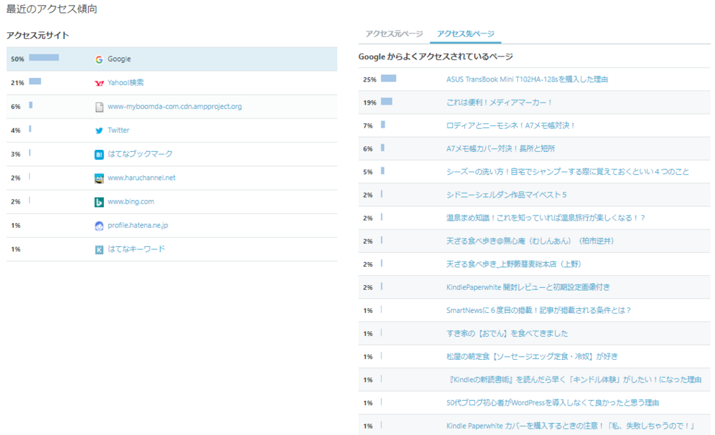Open シーズーの洗い方 shampoo article link
The width and height of the screenshot is (715, 435).
(x=567, y=171)
